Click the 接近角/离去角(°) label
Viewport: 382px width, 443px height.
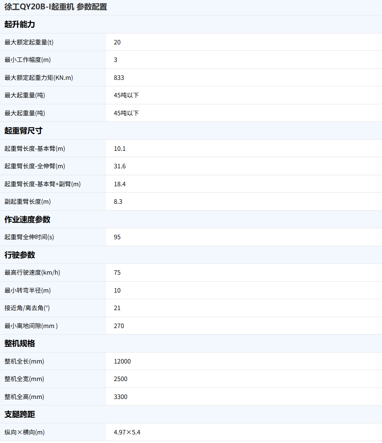(27, 308)
